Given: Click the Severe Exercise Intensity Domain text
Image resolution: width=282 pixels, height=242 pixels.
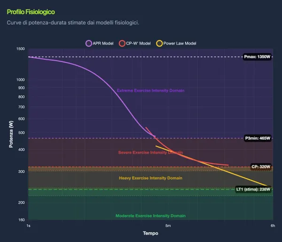Looking at the screenshot, I should pyautogui.click(x=150, y=152).
